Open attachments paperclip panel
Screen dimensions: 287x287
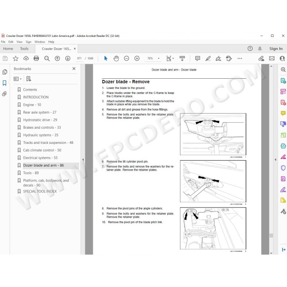(5, 94)
